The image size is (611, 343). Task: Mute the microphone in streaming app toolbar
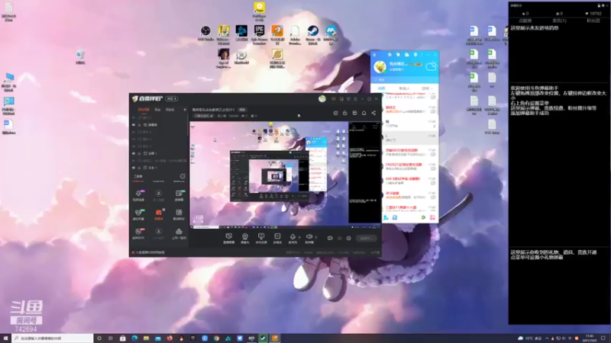pos(293,236)
